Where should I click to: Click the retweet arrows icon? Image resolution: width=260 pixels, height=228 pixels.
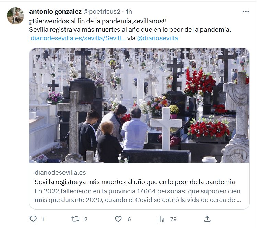click(75, 219)
